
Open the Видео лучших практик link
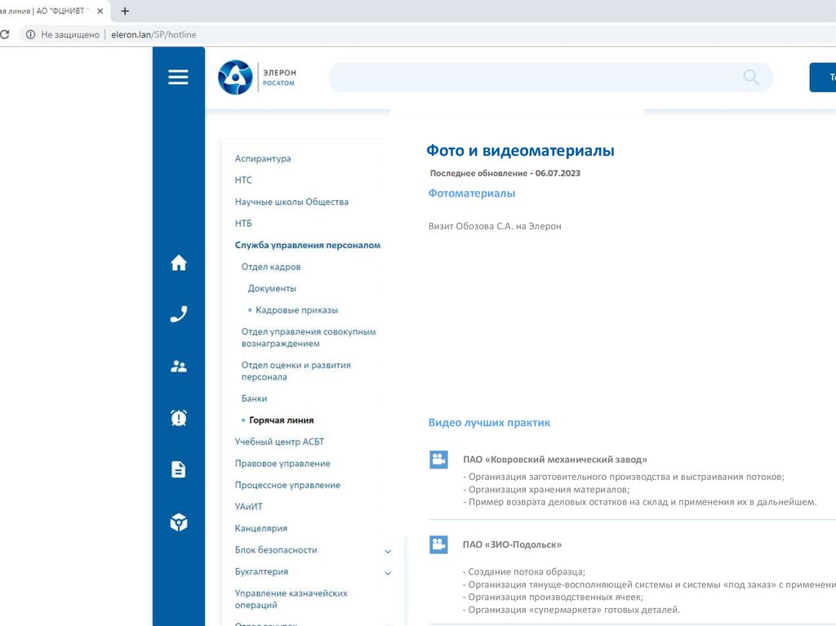tap(489, 422)
